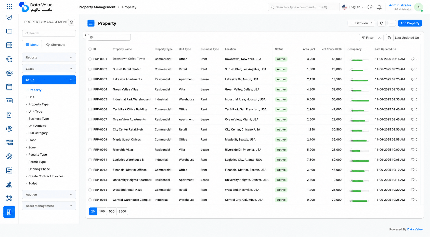Viewport: 430px width, 237px height.
Task: Open the server stack icon in left rail
Action: pos(9,45)
